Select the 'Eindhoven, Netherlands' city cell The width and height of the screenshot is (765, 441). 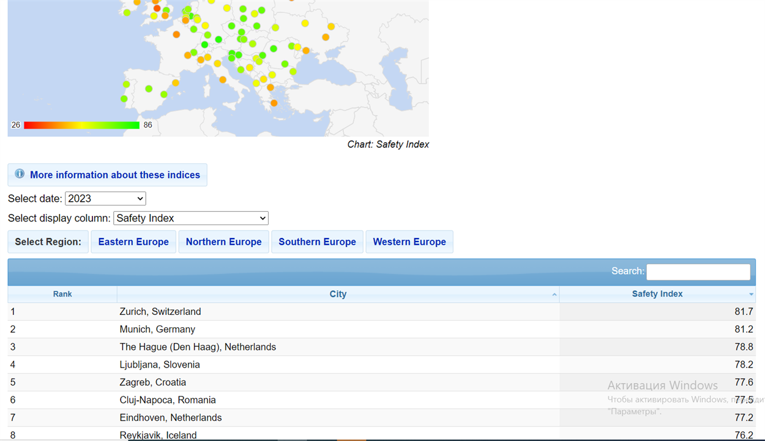click(x=171, y=418)
